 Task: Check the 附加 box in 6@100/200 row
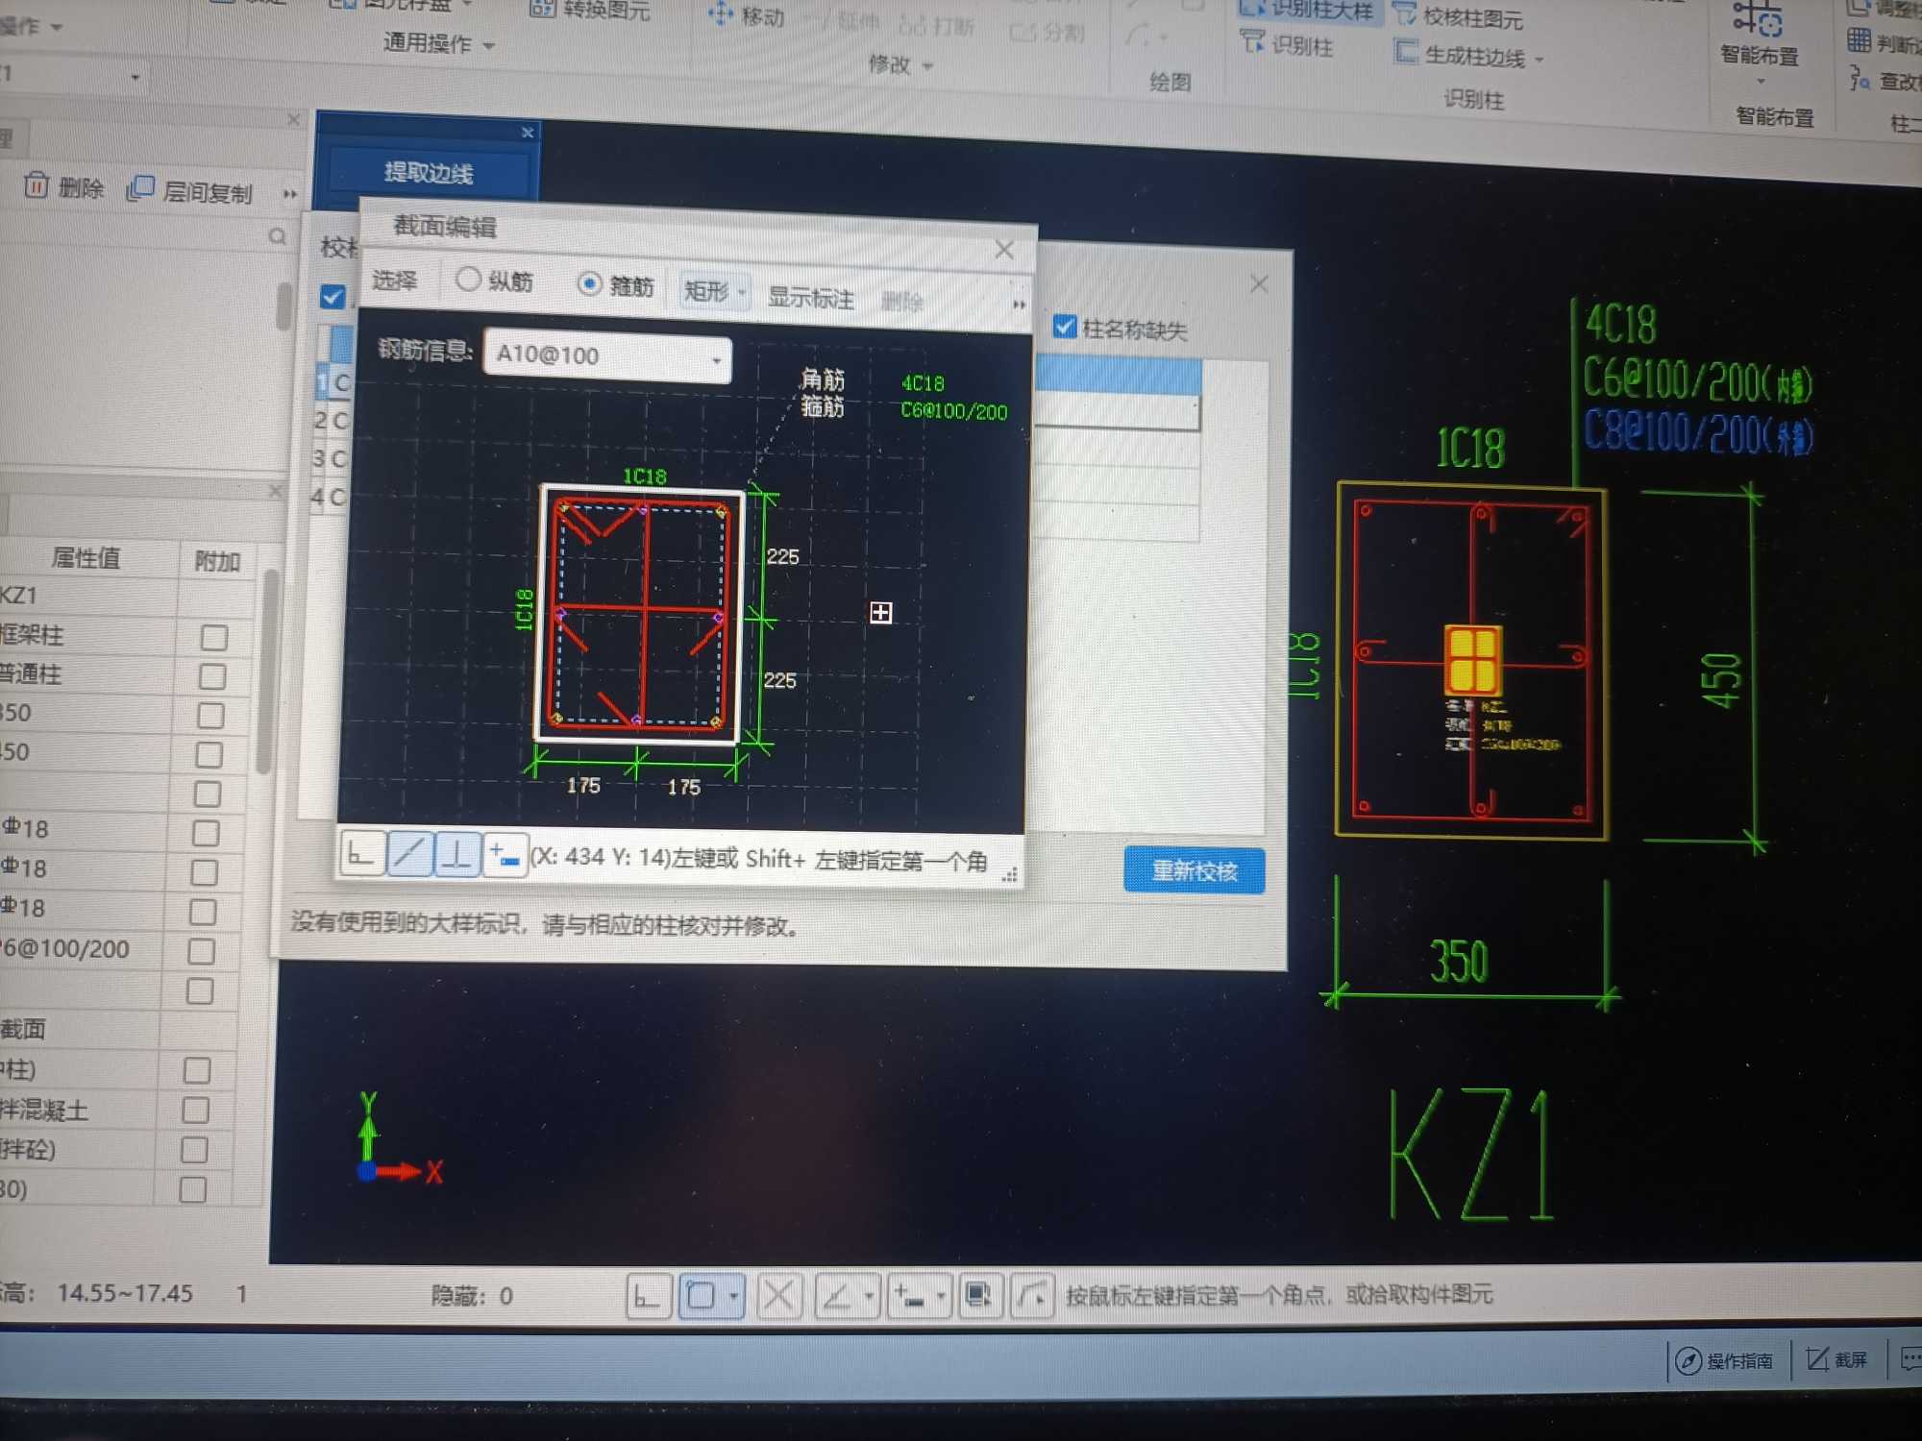pyautogui.click(x=201, y=951)
